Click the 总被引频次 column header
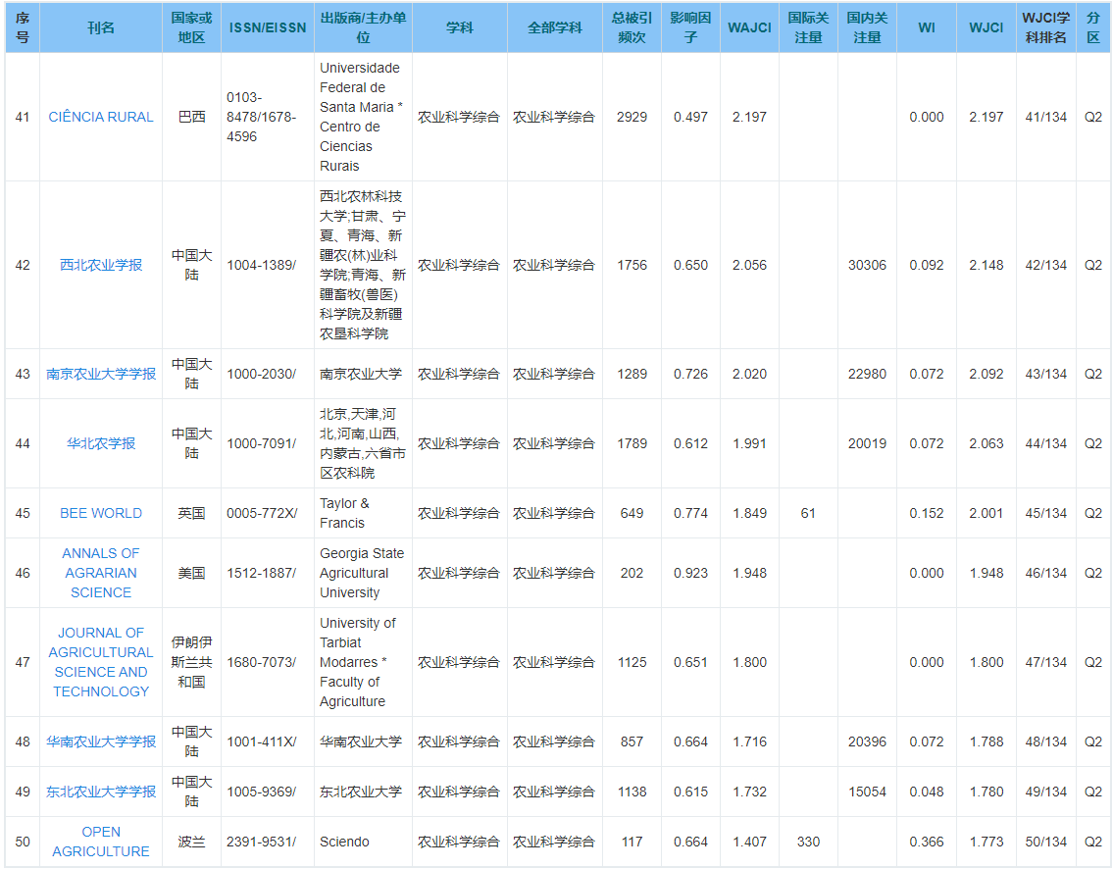The width and height of the screenshot is (1113, 869). point(632,27)
